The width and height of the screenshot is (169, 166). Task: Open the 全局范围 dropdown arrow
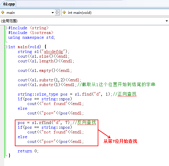(x=167, y=21)
